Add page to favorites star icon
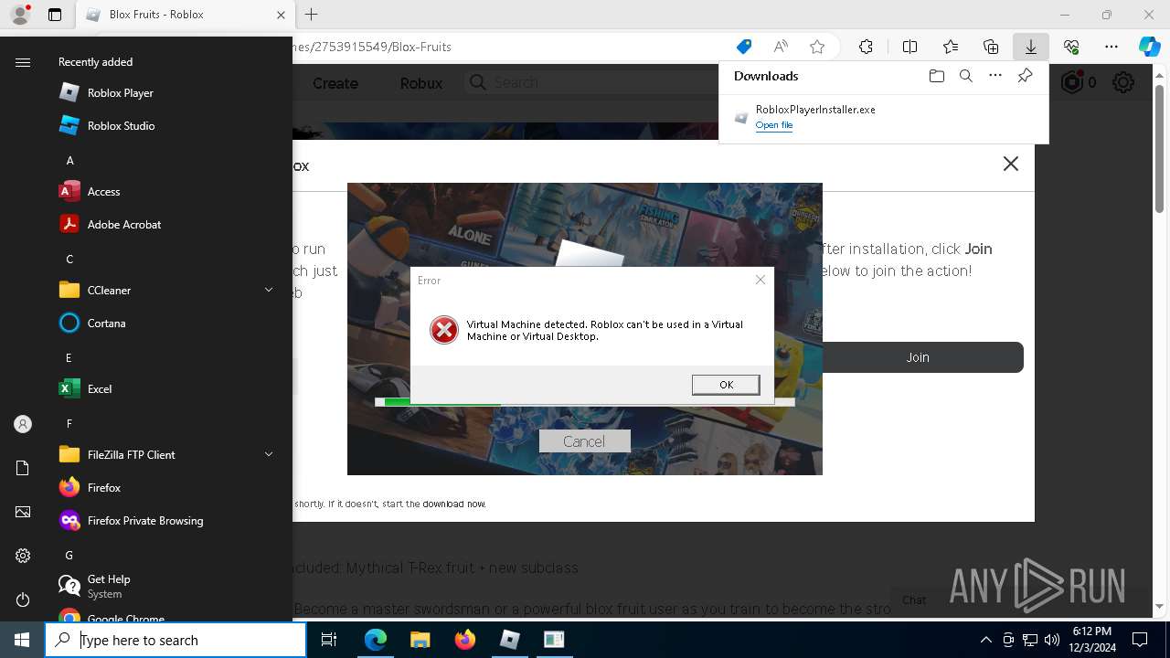1170x658 pixels. tap(817, 47)
